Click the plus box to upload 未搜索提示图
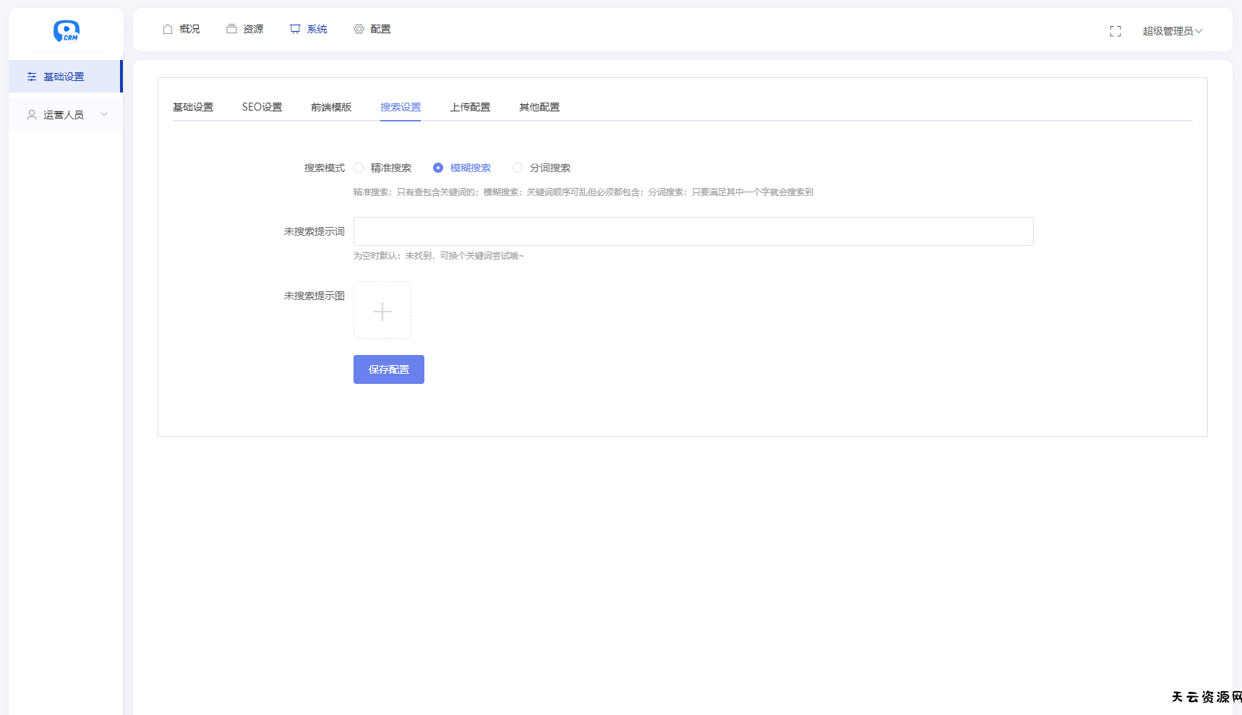Screen dimensions: 1242x715 pyautogui.click(x=382, y=311)
